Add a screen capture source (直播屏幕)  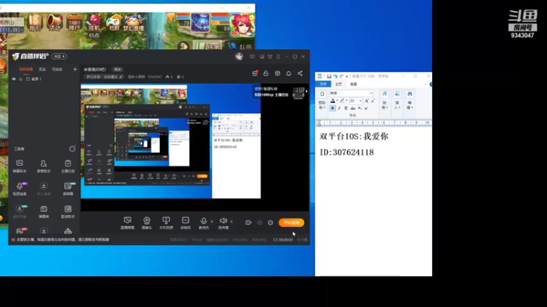pos(127,223)
